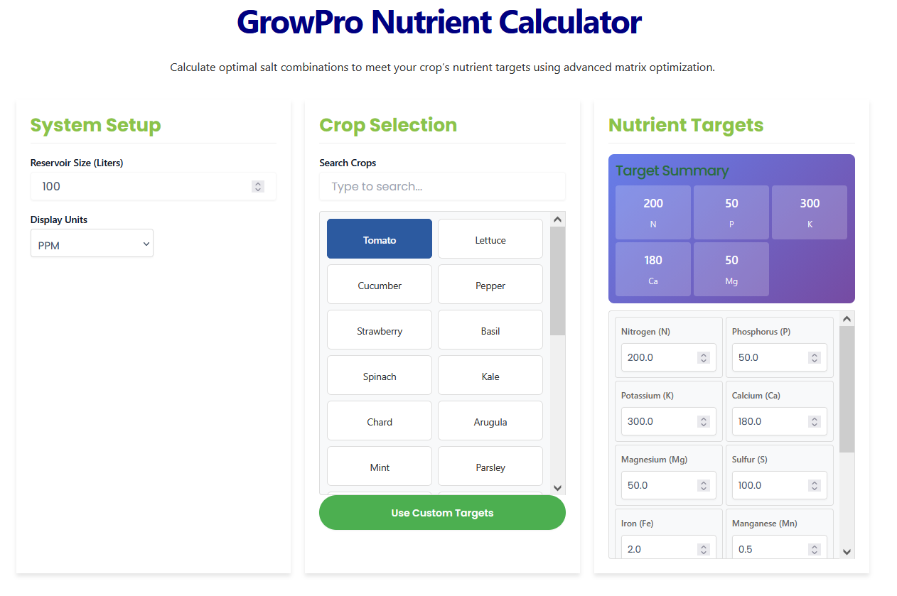The image size is (897, 596).
Task: Click the crop search field
Action: point(441,186)
